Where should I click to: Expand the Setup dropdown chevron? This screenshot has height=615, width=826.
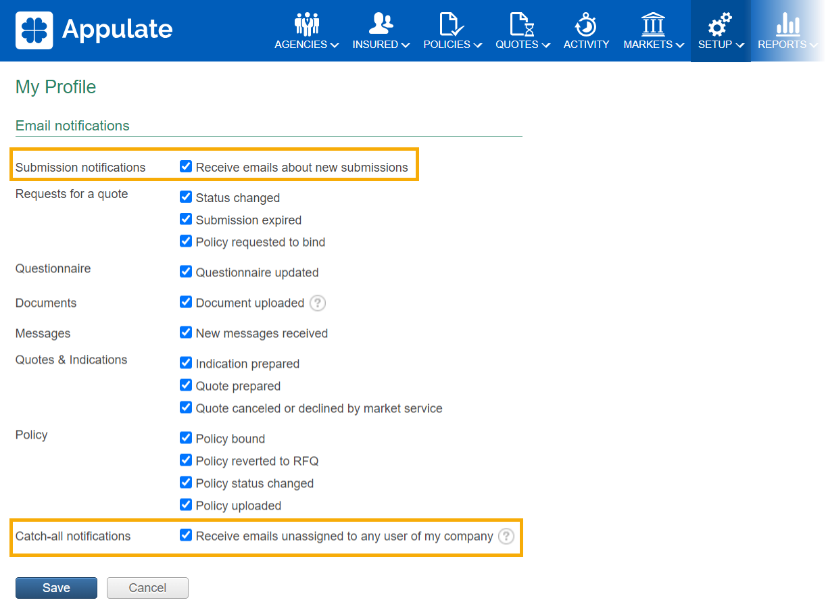[740, 45]
